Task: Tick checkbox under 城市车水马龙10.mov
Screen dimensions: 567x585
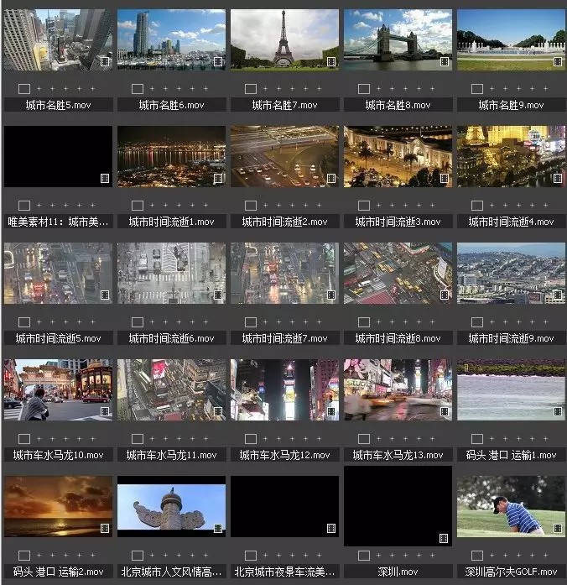Action: coord(24,439)
